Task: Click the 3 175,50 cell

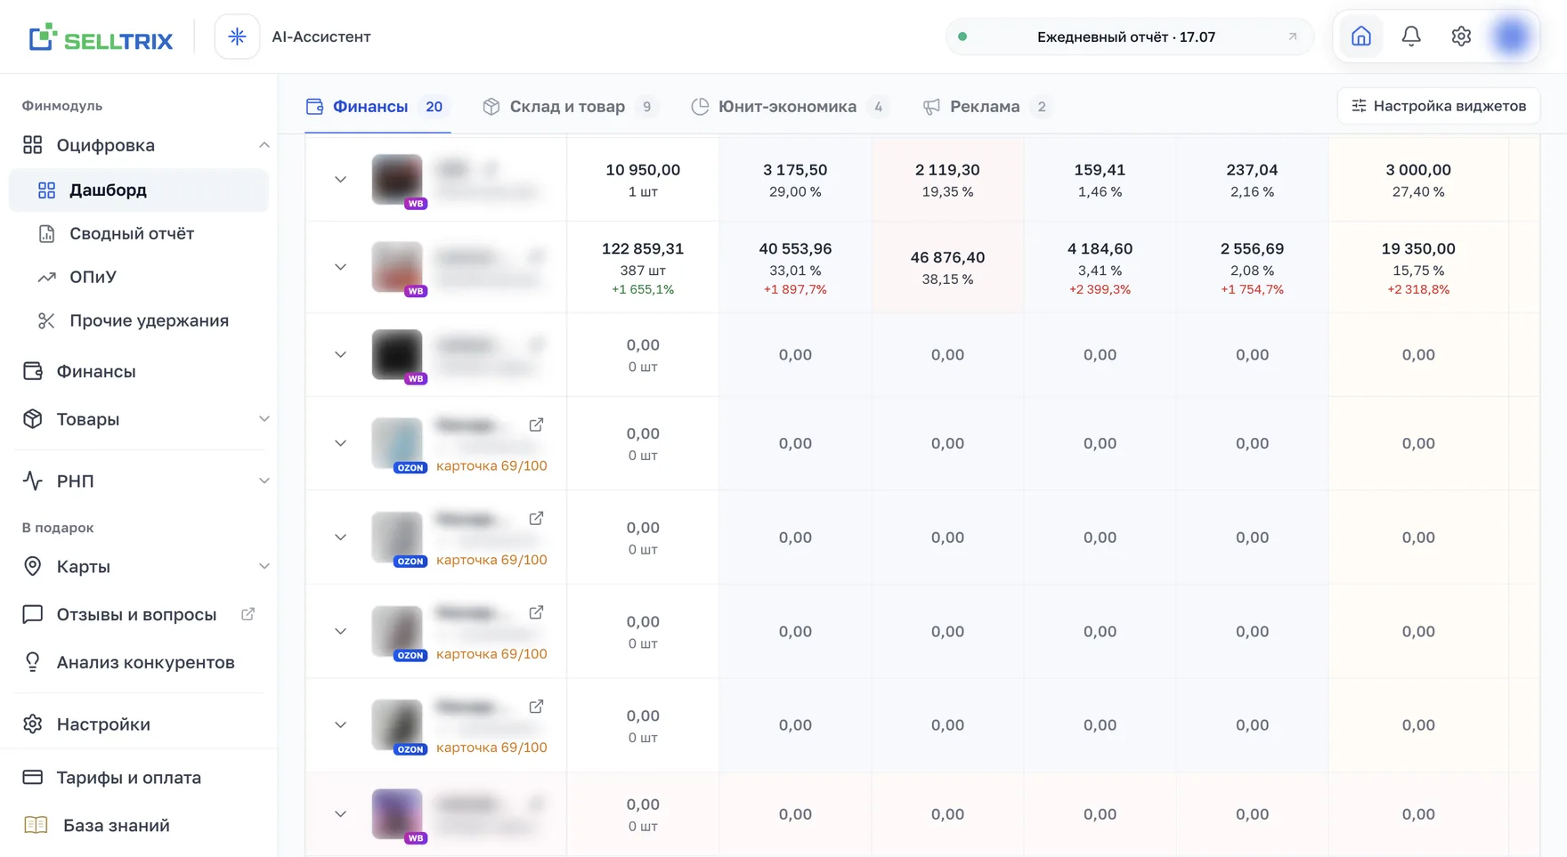Action: click(795, 180)
